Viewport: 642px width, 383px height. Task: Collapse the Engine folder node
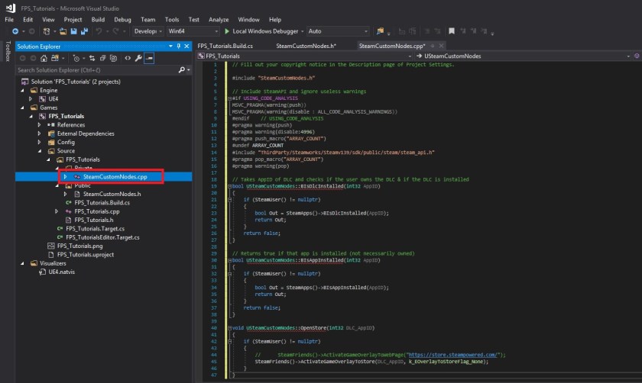pyautogui.click(x=22, y=90)
